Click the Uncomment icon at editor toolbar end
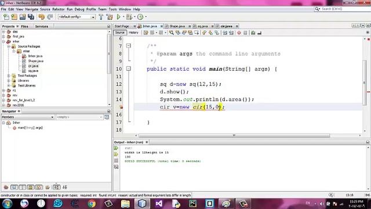The width and height of the screenshot is (371, 209). click(x=259, y=33)
